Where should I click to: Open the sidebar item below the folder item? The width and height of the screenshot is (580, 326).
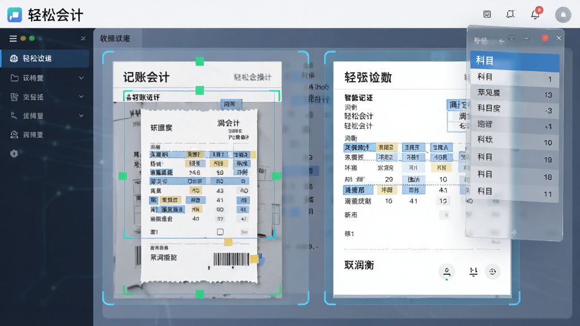click(x=45, y=97)
